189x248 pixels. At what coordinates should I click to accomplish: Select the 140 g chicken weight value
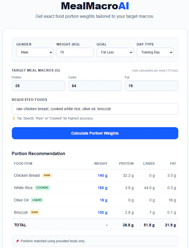(102, 175)
